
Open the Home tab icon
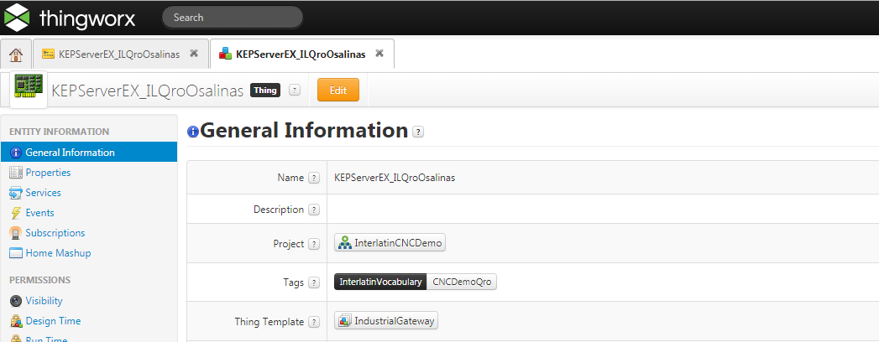[x=16, y=54]
